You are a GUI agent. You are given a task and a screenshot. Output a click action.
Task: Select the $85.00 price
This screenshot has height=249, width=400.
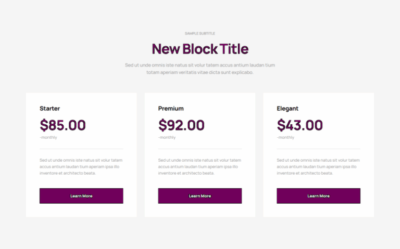[63, 125]
